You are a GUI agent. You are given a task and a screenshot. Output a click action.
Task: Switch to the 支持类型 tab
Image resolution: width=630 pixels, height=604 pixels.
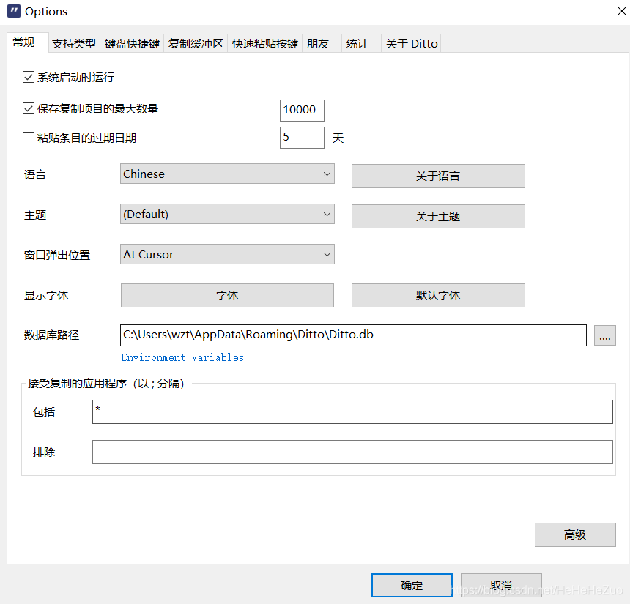pyautogui.click(x=74, y=43)
